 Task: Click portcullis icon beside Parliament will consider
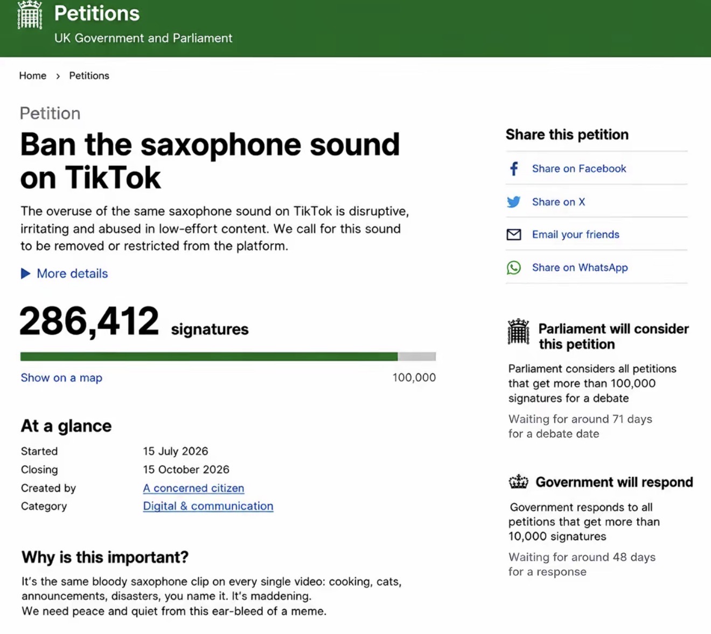519,332
